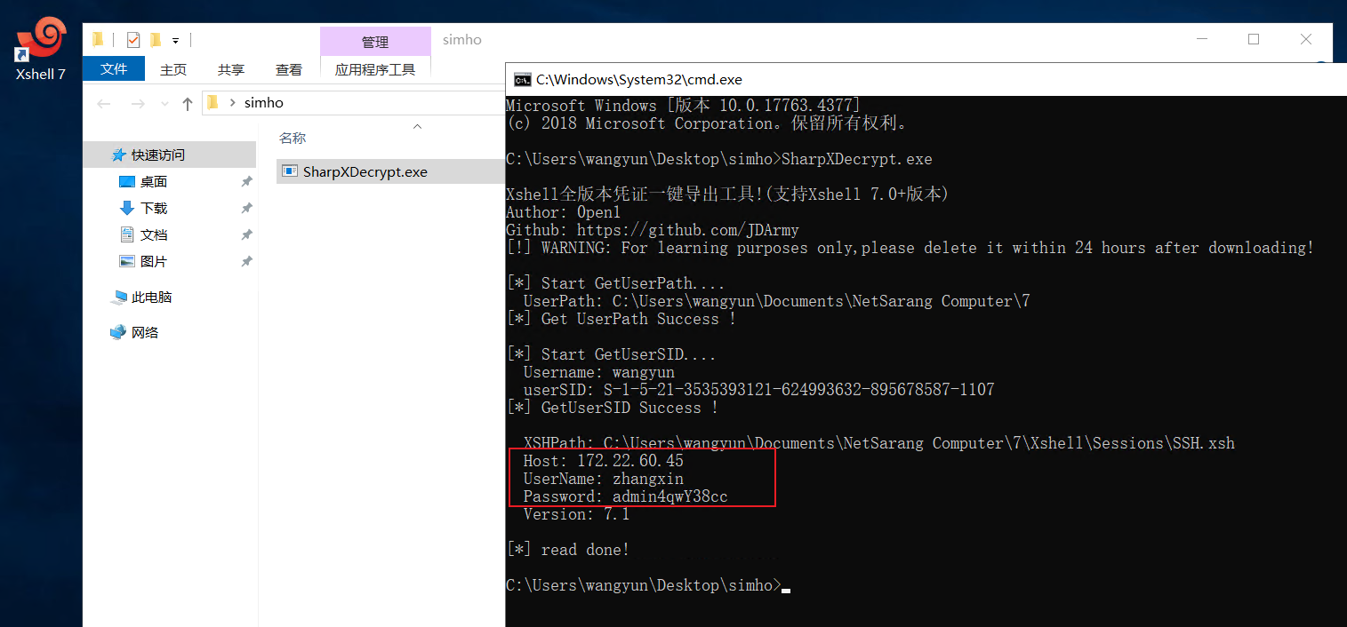Click the 下载 arrow icon

pos(127,208)
